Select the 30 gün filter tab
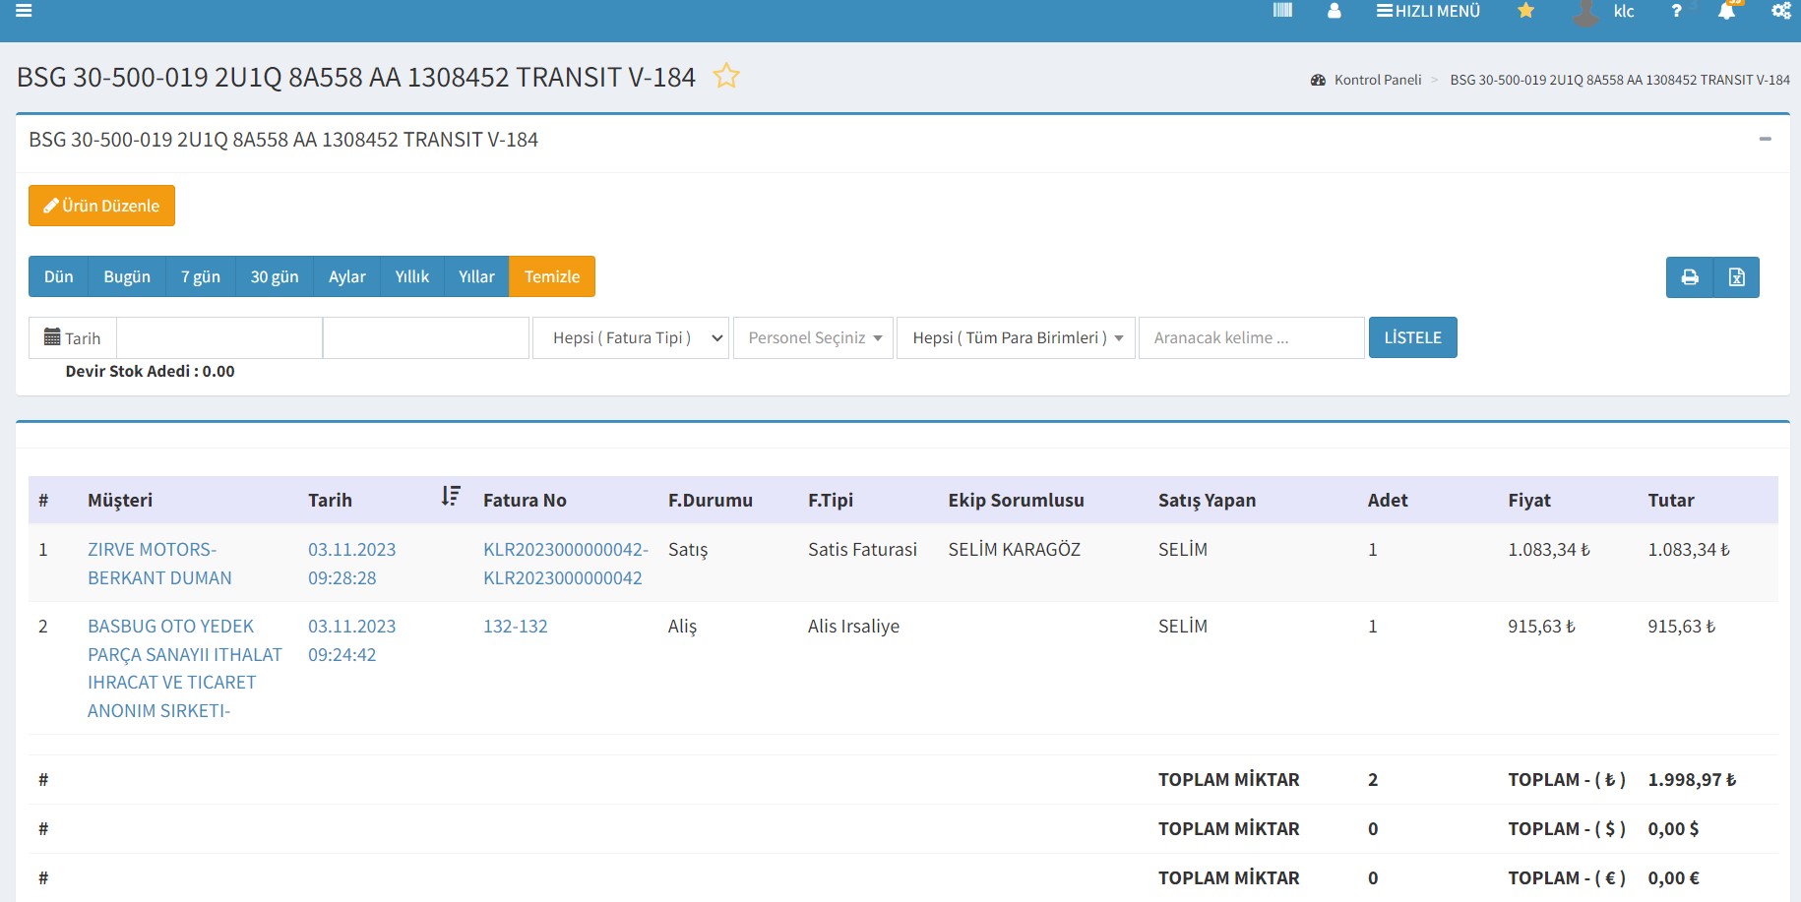Screen dimensions: 1801x902 (274, 276)
